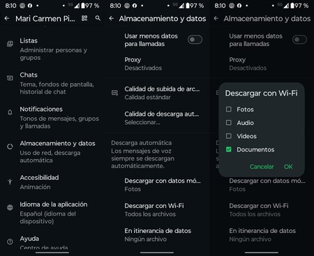Go back from Mari Carmen settings screen
314x256 pixels.
click(x=7, y=18)
